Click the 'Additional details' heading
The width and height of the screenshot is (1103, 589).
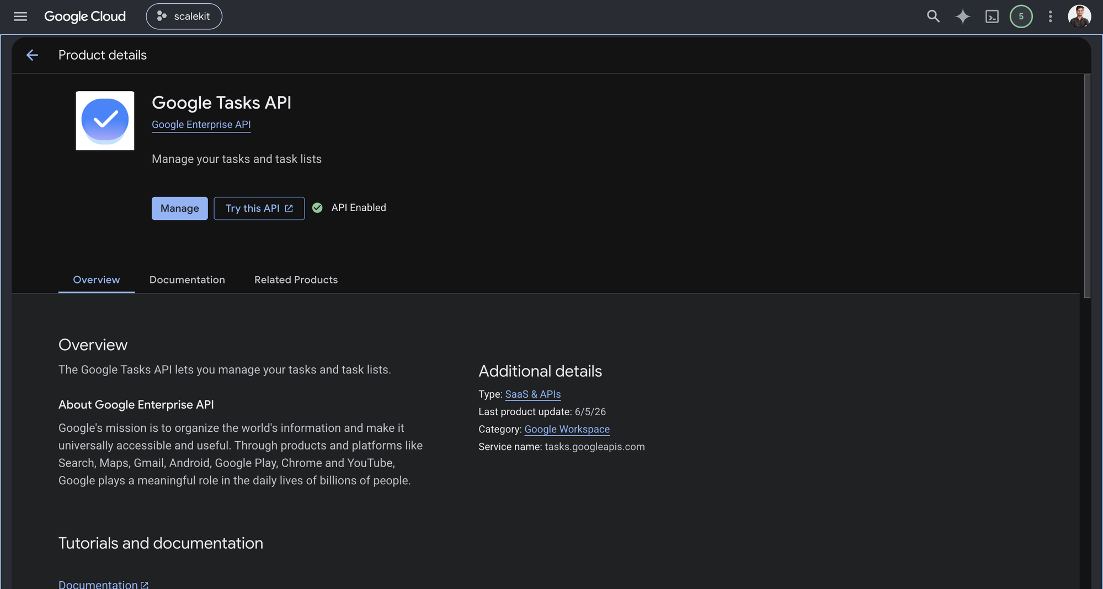[540, 371]
